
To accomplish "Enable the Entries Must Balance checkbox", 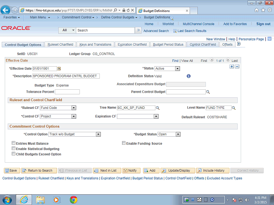I will [x=13, y=143].
